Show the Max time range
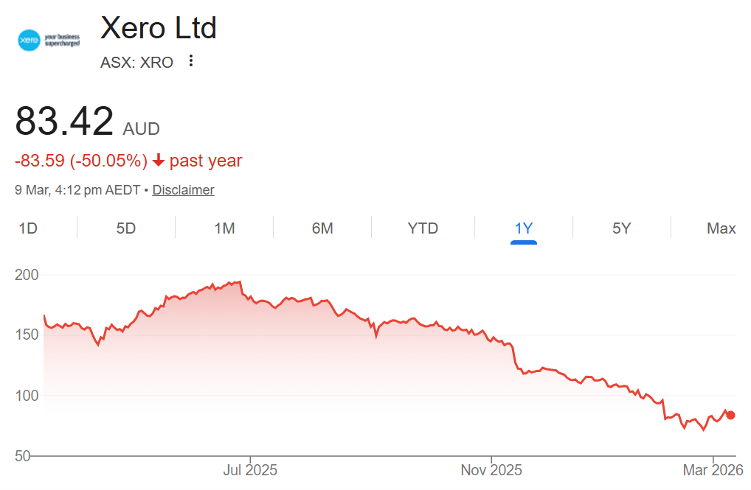The height and width of the screenshot is (490, 751). coord(721,228)
